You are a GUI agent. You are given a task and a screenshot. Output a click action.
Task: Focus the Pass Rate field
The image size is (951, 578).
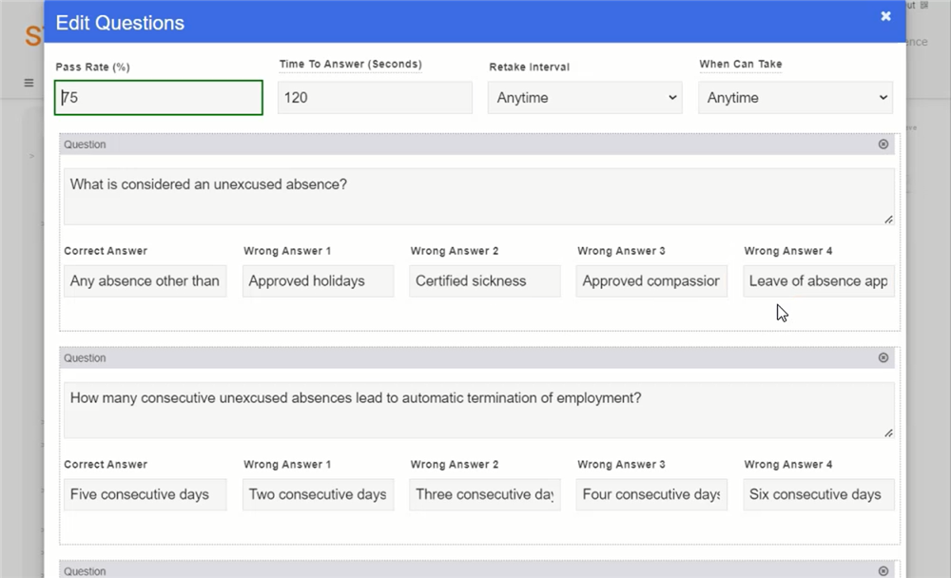point(158,98)
